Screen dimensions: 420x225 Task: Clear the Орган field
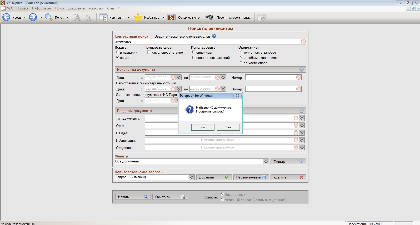click(x=296, y=126)
